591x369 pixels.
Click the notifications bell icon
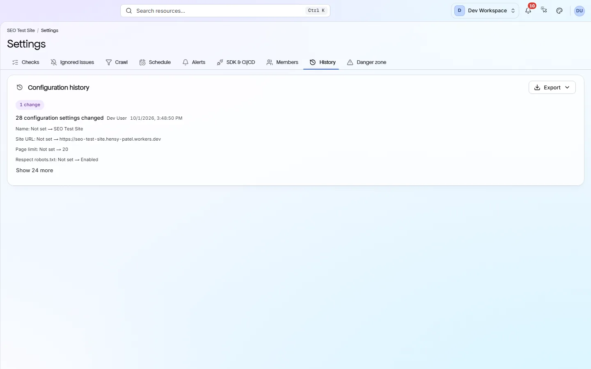click(528, 11)
